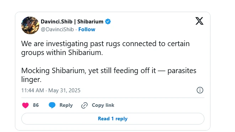The width and height of the screenshot is (235, 132).
Task: Click the 86 likes count
Action: pos(36,105)
